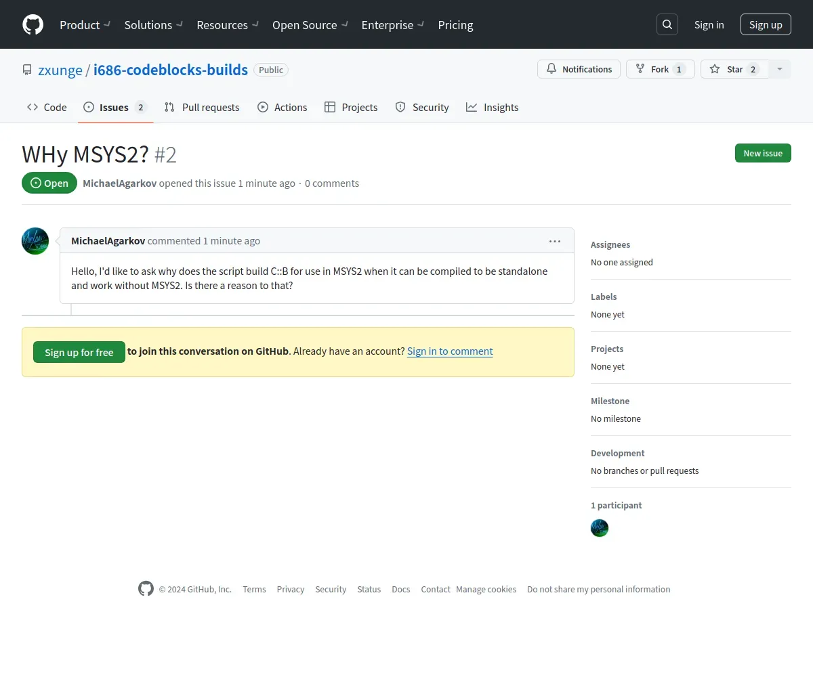Click the star icon
This screenshot has height=677, width=813.
coord(715,69)
